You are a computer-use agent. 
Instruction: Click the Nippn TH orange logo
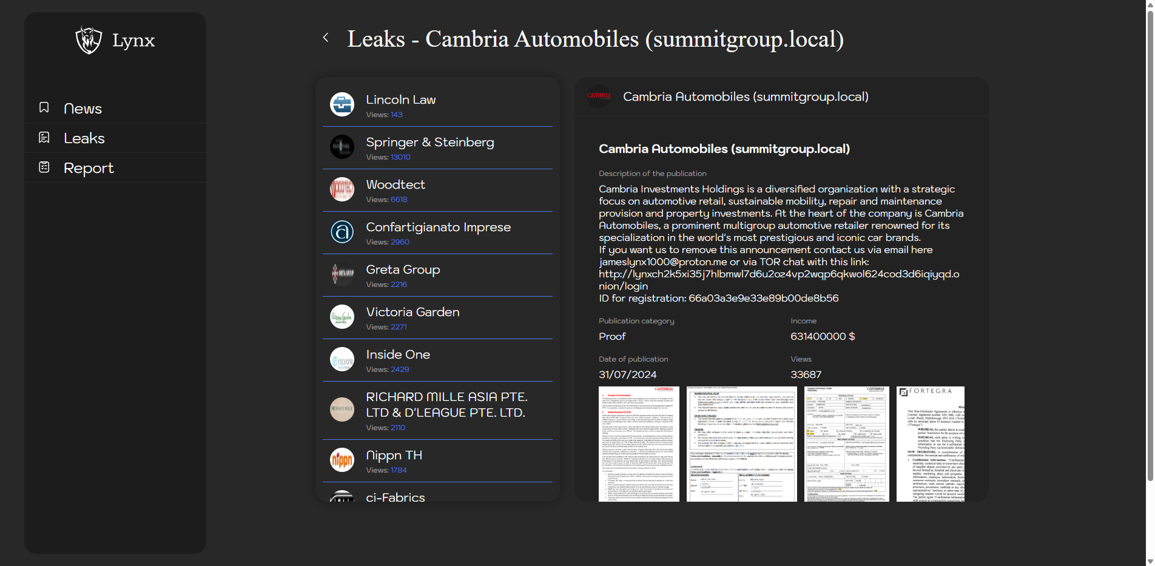(342, 460)
